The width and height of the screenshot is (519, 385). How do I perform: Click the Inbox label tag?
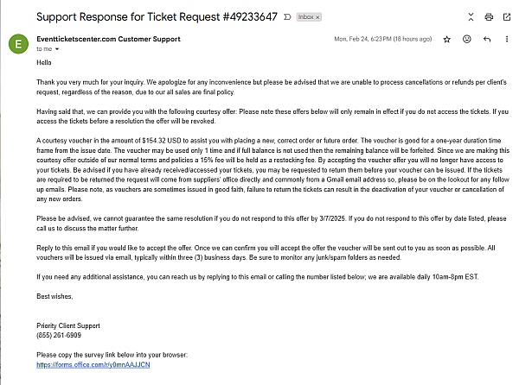(x=304, y=17)
